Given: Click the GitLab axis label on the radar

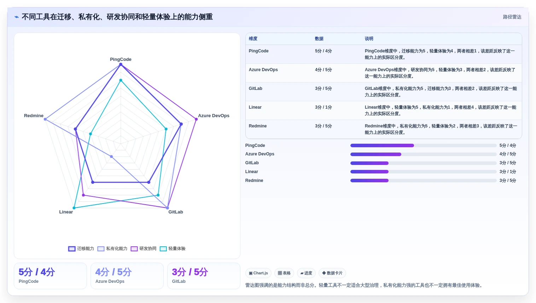Looking at the screenshot, I should [176, 212].
